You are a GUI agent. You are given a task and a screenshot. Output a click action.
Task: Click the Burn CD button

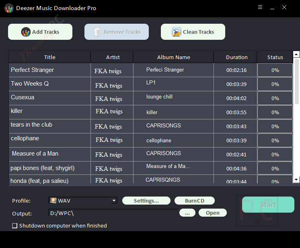click(195, 201)
